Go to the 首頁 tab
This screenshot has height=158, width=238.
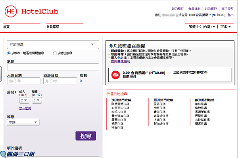coord(6,27)
